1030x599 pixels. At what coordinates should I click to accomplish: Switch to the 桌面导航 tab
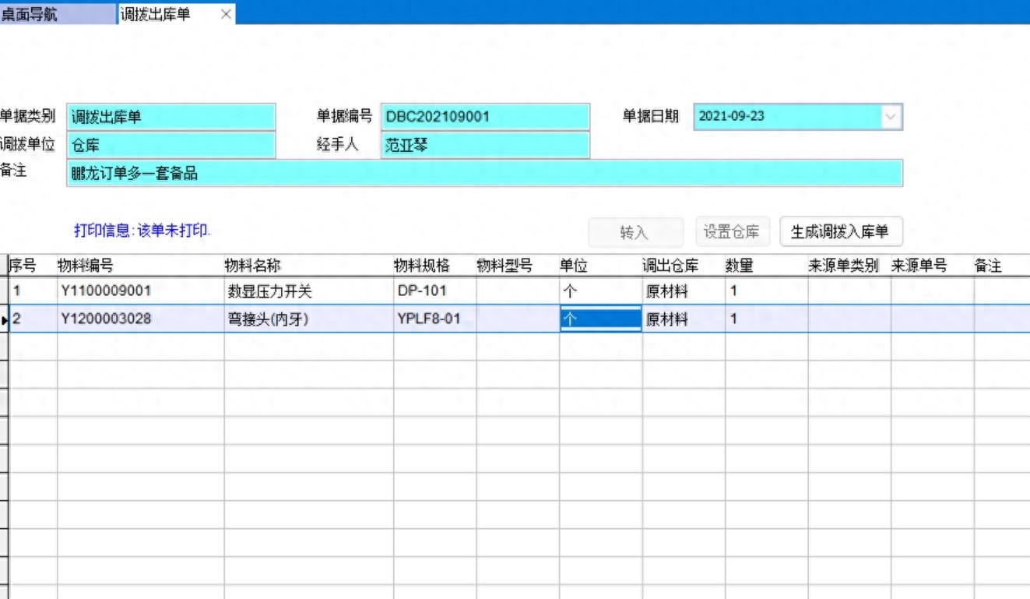point(31,15)
